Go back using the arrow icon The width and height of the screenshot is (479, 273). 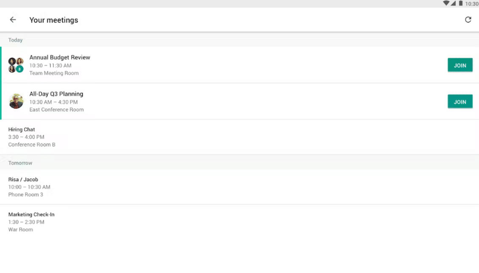[13, 20]
